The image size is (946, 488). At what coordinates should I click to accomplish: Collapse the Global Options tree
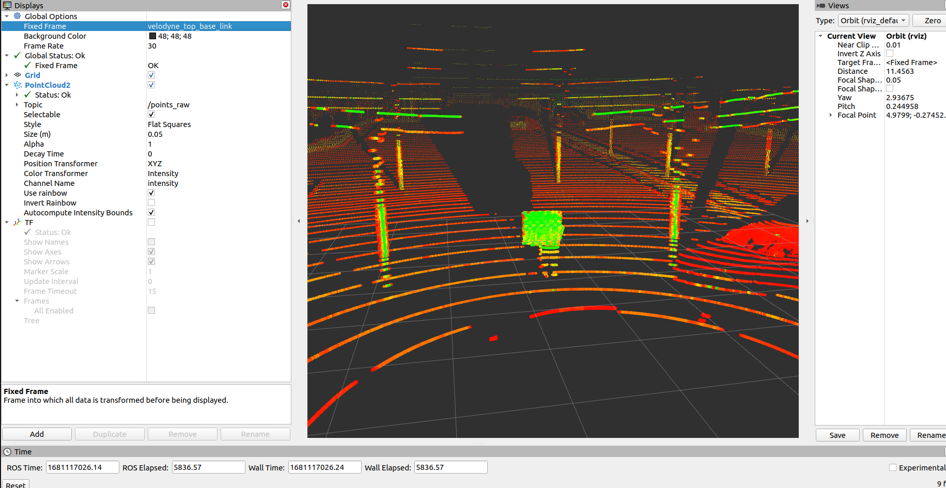[7, 16]
